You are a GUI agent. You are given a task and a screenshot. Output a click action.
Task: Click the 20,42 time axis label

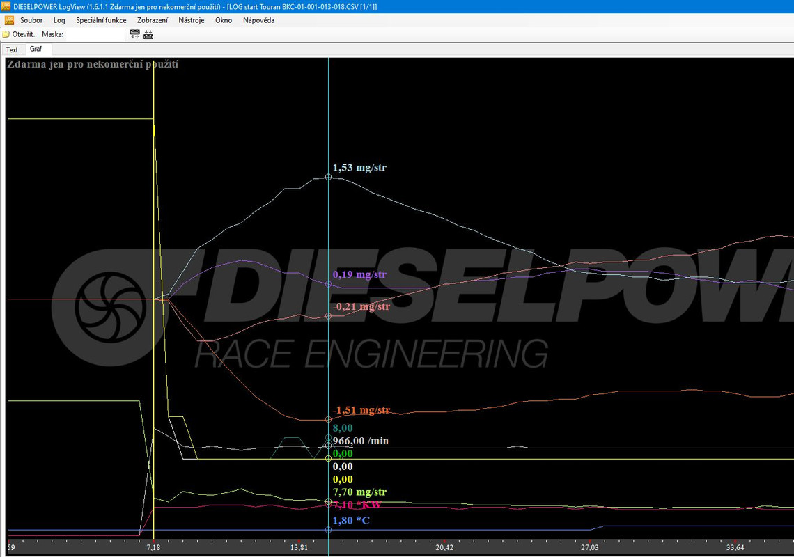click(444, 548)
